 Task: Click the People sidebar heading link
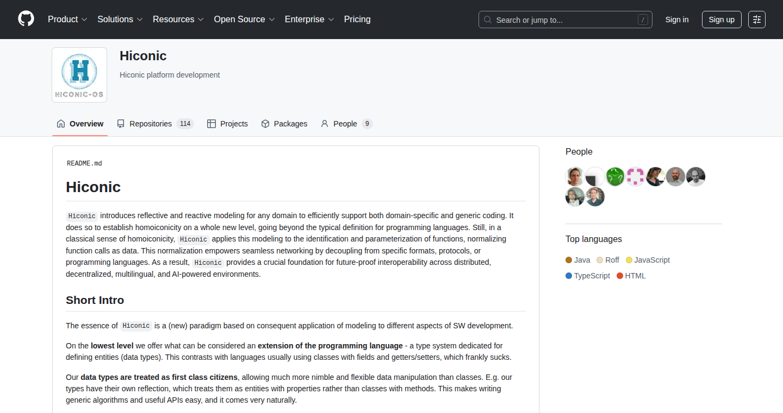click(579, 152)
